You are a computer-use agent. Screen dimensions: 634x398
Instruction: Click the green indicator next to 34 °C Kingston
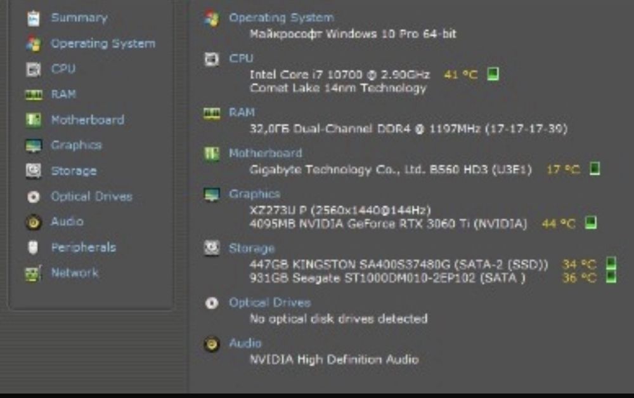pos(611,263)
